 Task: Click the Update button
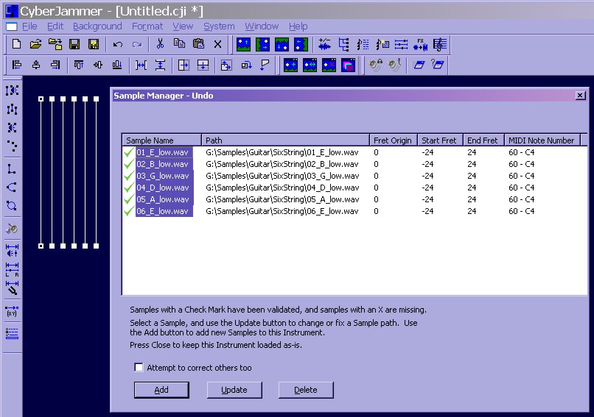234,390
